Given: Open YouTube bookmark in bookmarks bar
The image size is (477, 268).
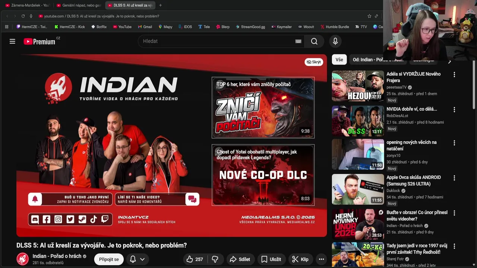Looking at the screenshot, I should (x=122, y=27).
